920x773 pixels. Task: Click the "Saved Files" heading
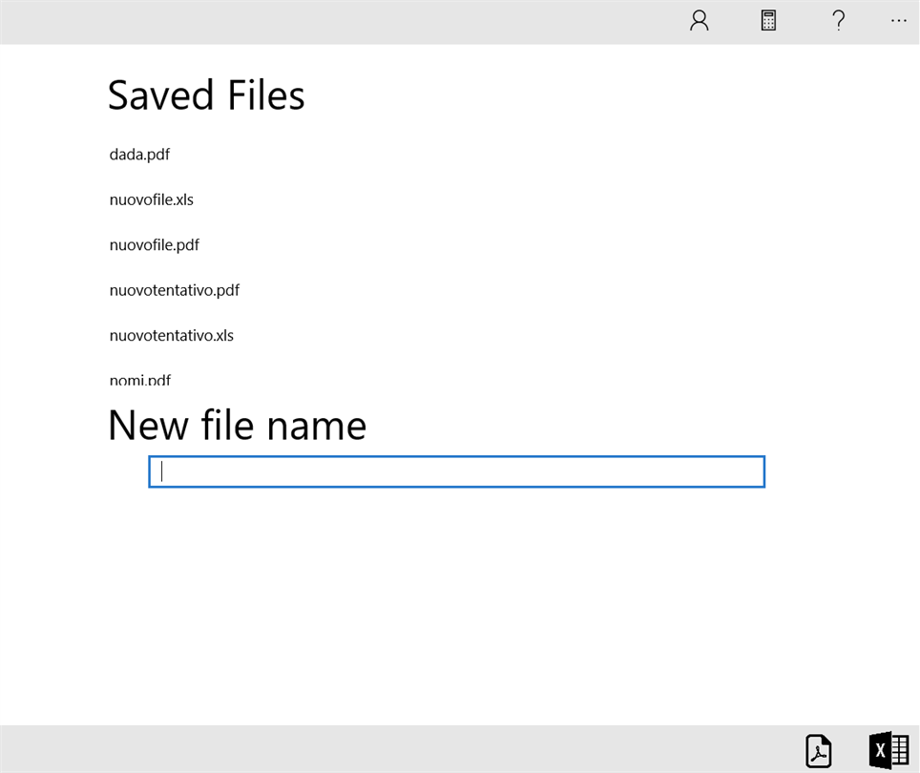[206, 95]
